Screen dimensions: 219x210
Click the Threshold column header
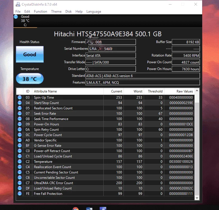pos(154,91)
